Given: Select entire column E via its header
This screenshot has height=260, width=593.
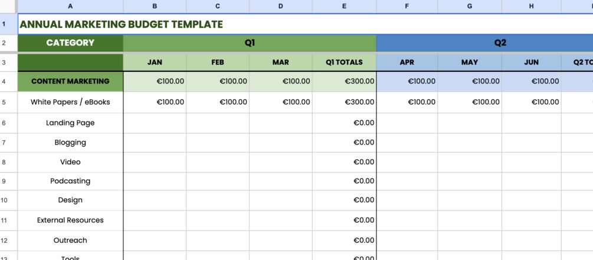Looking at the screenshot, I should pos(344,6).
